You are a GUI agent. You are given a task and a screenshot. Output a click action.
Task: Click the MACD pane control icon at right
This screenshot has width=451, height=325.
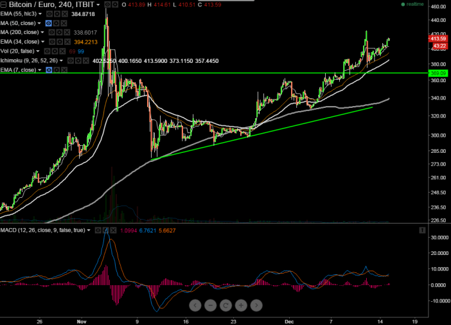422,230
